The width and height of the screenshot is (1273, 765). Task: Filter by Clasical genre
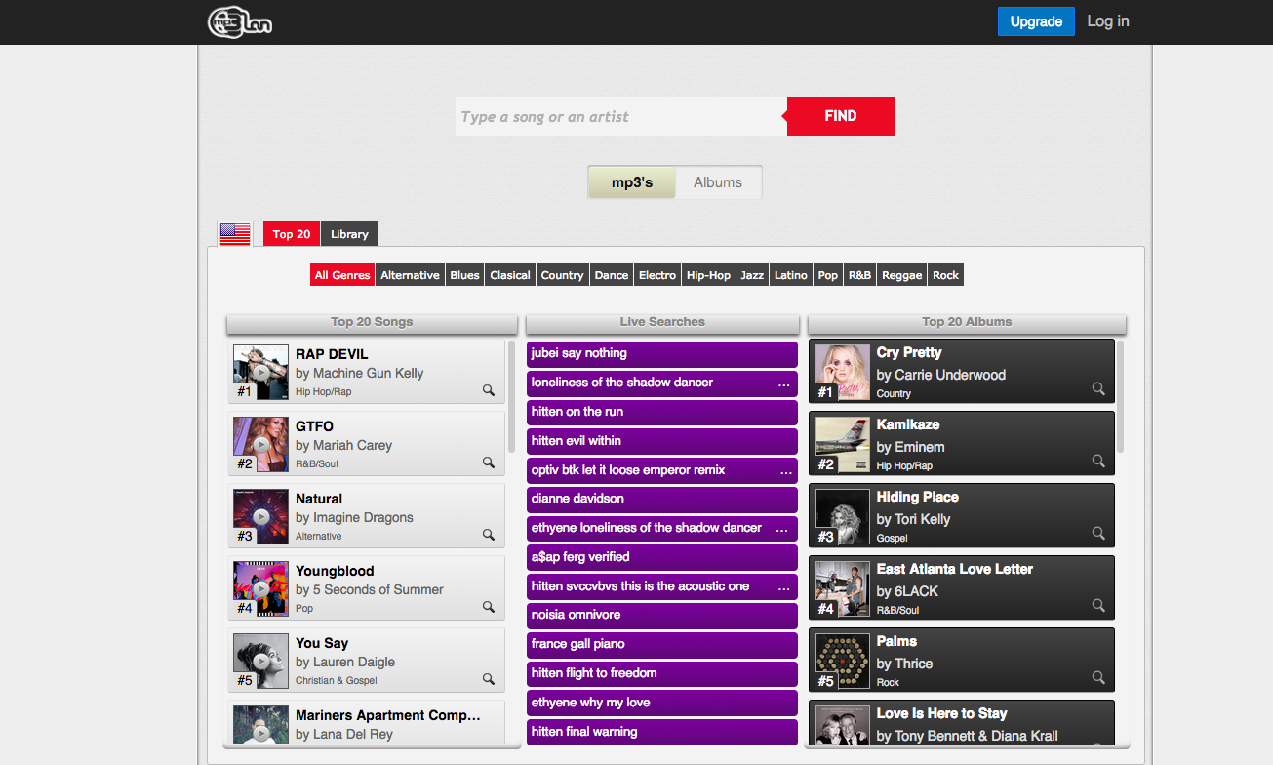tap(510, 275)
